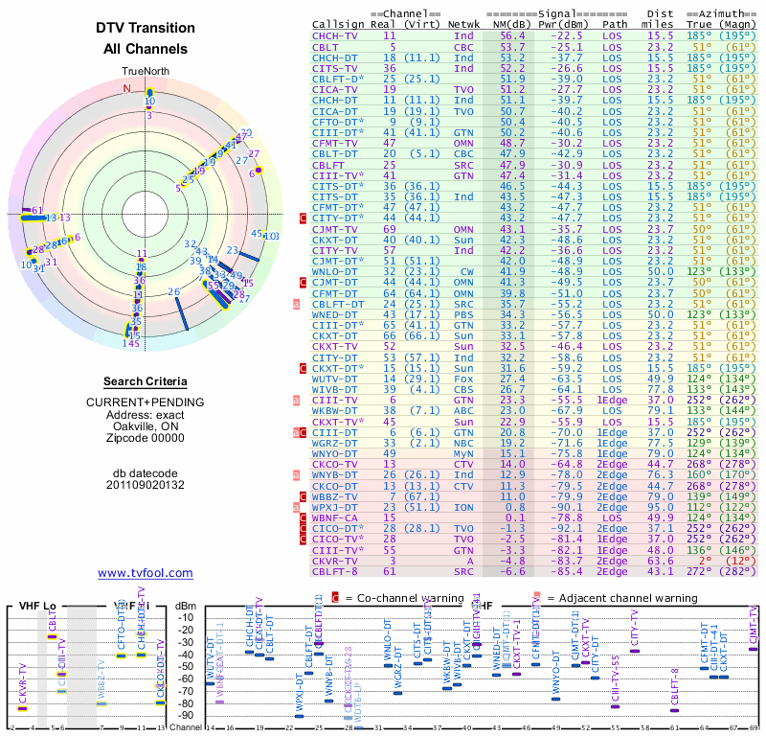The image size is (766, 736).
Task: Click the TrueNorth label above the radar
Action: click(x=146, y=72)
